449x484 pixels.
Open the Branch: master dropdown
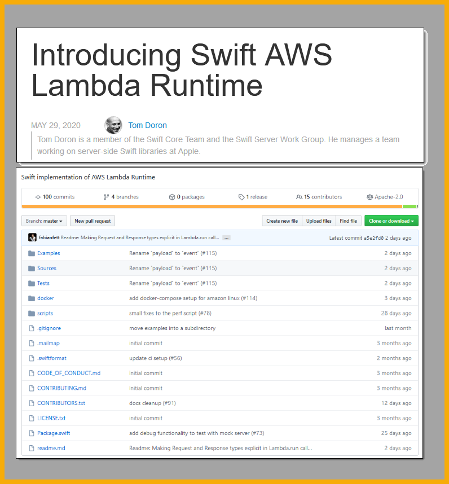pos(44,221)
